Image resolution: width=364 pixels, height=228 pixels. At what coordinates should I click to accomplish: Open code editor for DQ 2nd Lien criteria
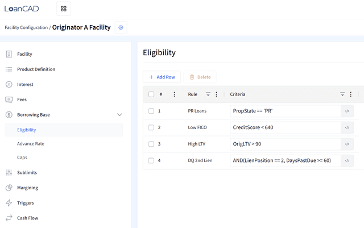pyautogui.click(x=347, y=160)
